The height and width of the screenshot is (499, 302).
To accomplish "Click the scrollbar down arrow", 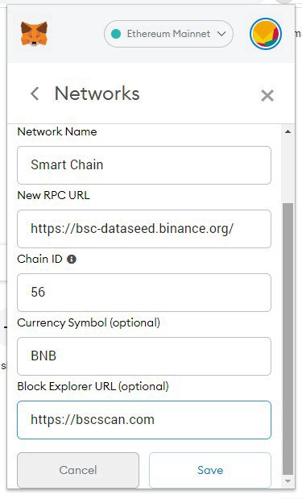I will (288, 481).
